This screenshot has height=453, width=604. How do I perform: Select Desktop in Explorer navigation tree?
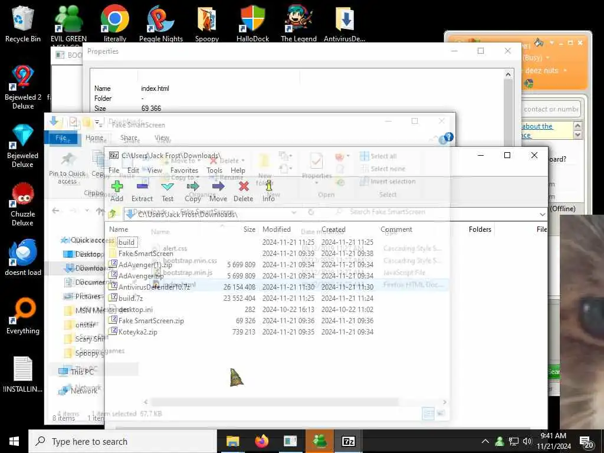[x=88, y=254]
